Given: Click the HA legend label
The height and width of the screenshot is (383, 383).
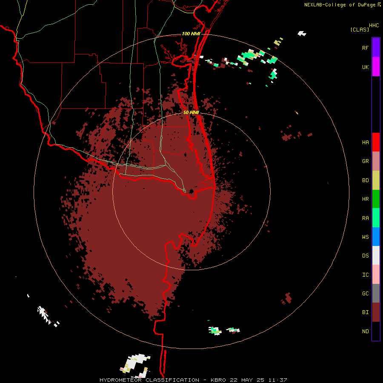Looking at the screenshot, I should pos(365,143).
